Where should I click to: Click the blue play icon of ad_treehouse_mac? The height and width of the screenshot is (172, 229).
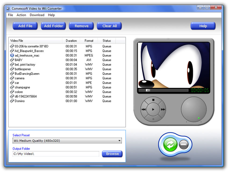click(12, 55)
